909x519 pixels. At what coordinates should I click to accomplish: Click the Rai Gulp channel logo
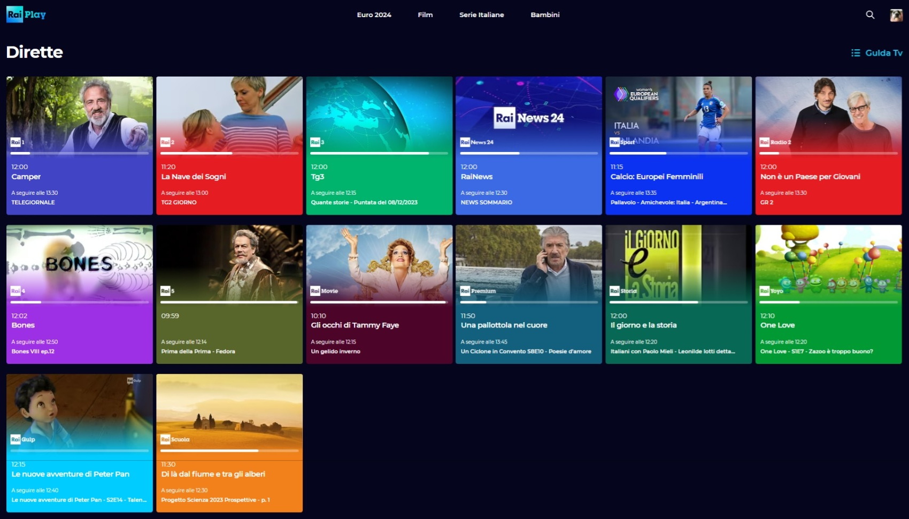pos(23,439)
